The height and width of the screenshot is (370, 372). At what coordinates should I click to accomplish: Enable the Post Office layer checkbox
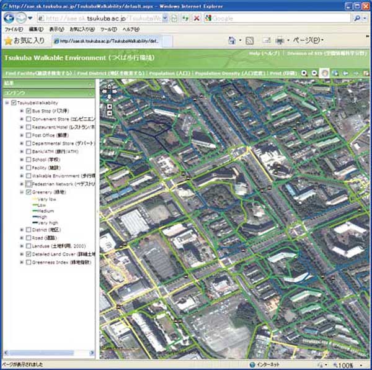pyautogui.click(x=29, y=135)
